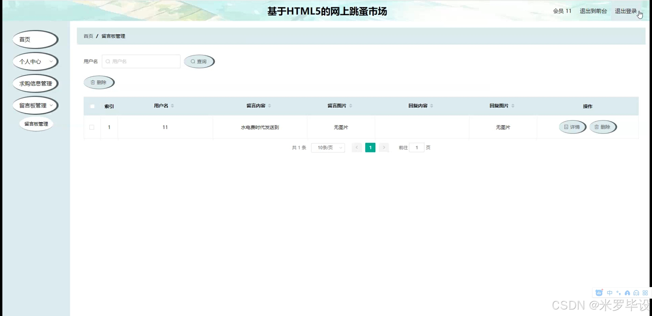Click the 前往 page jump input

pos(416,147)
